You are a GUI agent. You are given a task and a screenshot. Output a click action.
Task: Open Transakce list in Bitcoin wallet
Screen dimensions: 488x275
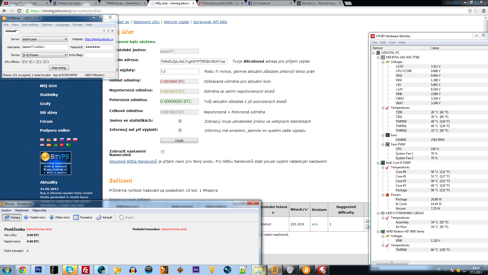coord(83,217)
